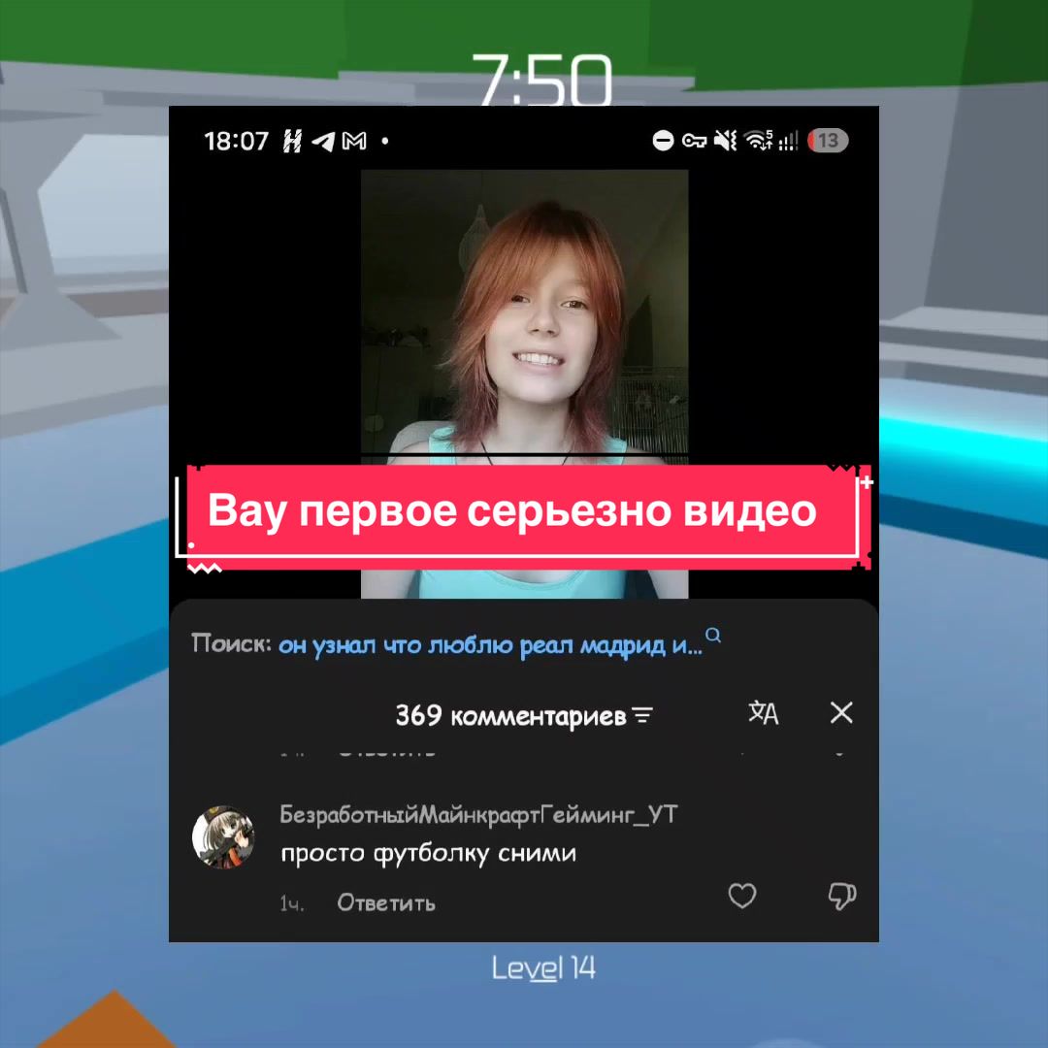Screen dimensions: 1048x1048
Task: Like the comment 'просто футболку сними'
Action: click(x=742, y=896)
